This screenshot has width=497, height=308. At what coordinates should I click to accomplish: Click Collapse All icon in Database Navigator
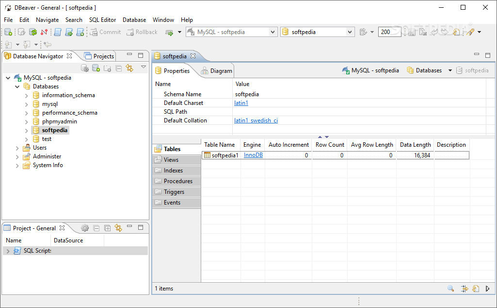click(x=118, y=68)
